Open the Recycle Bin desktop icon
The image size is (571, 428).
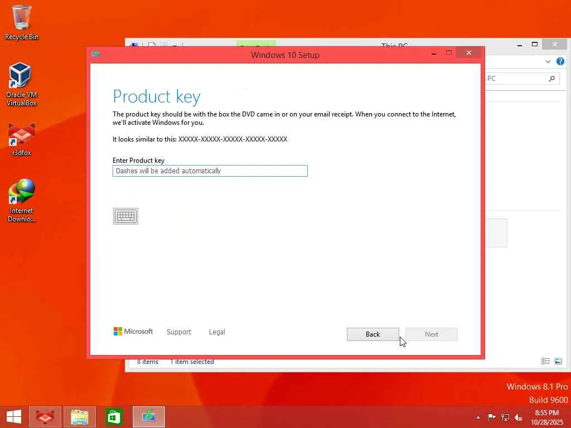click(22, 22)
